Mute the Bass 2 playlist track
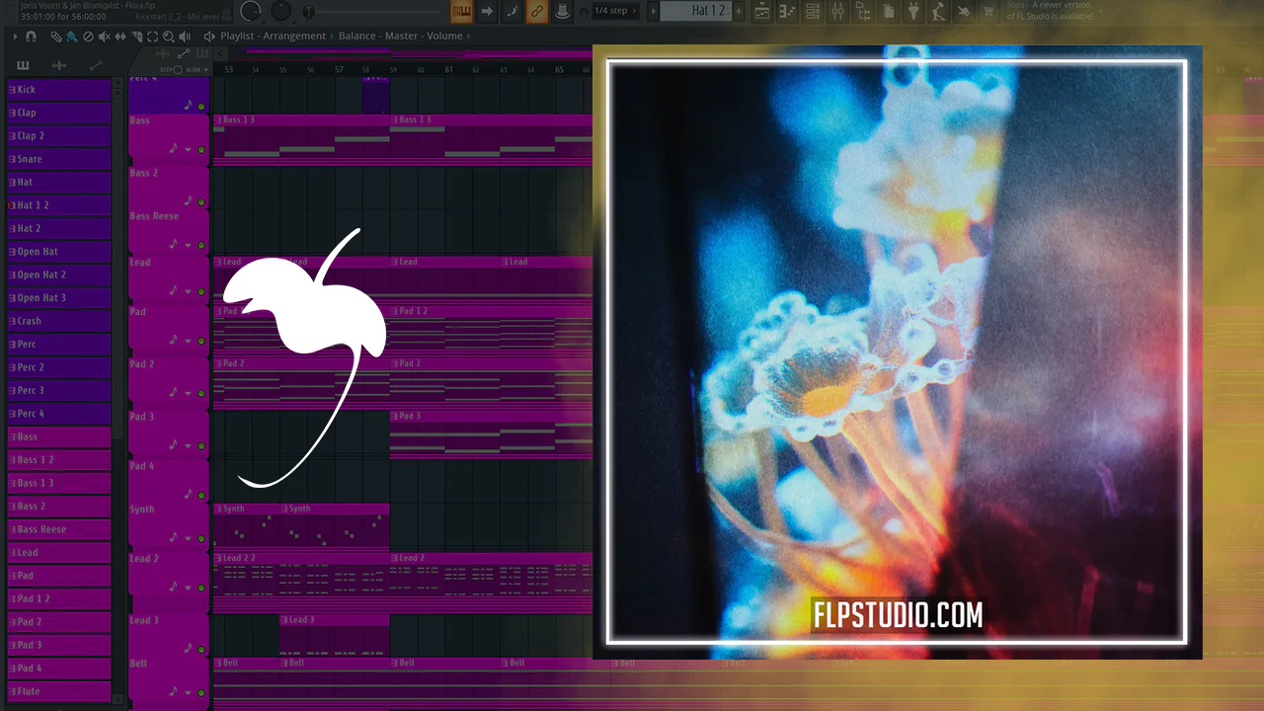 point(201,202)
